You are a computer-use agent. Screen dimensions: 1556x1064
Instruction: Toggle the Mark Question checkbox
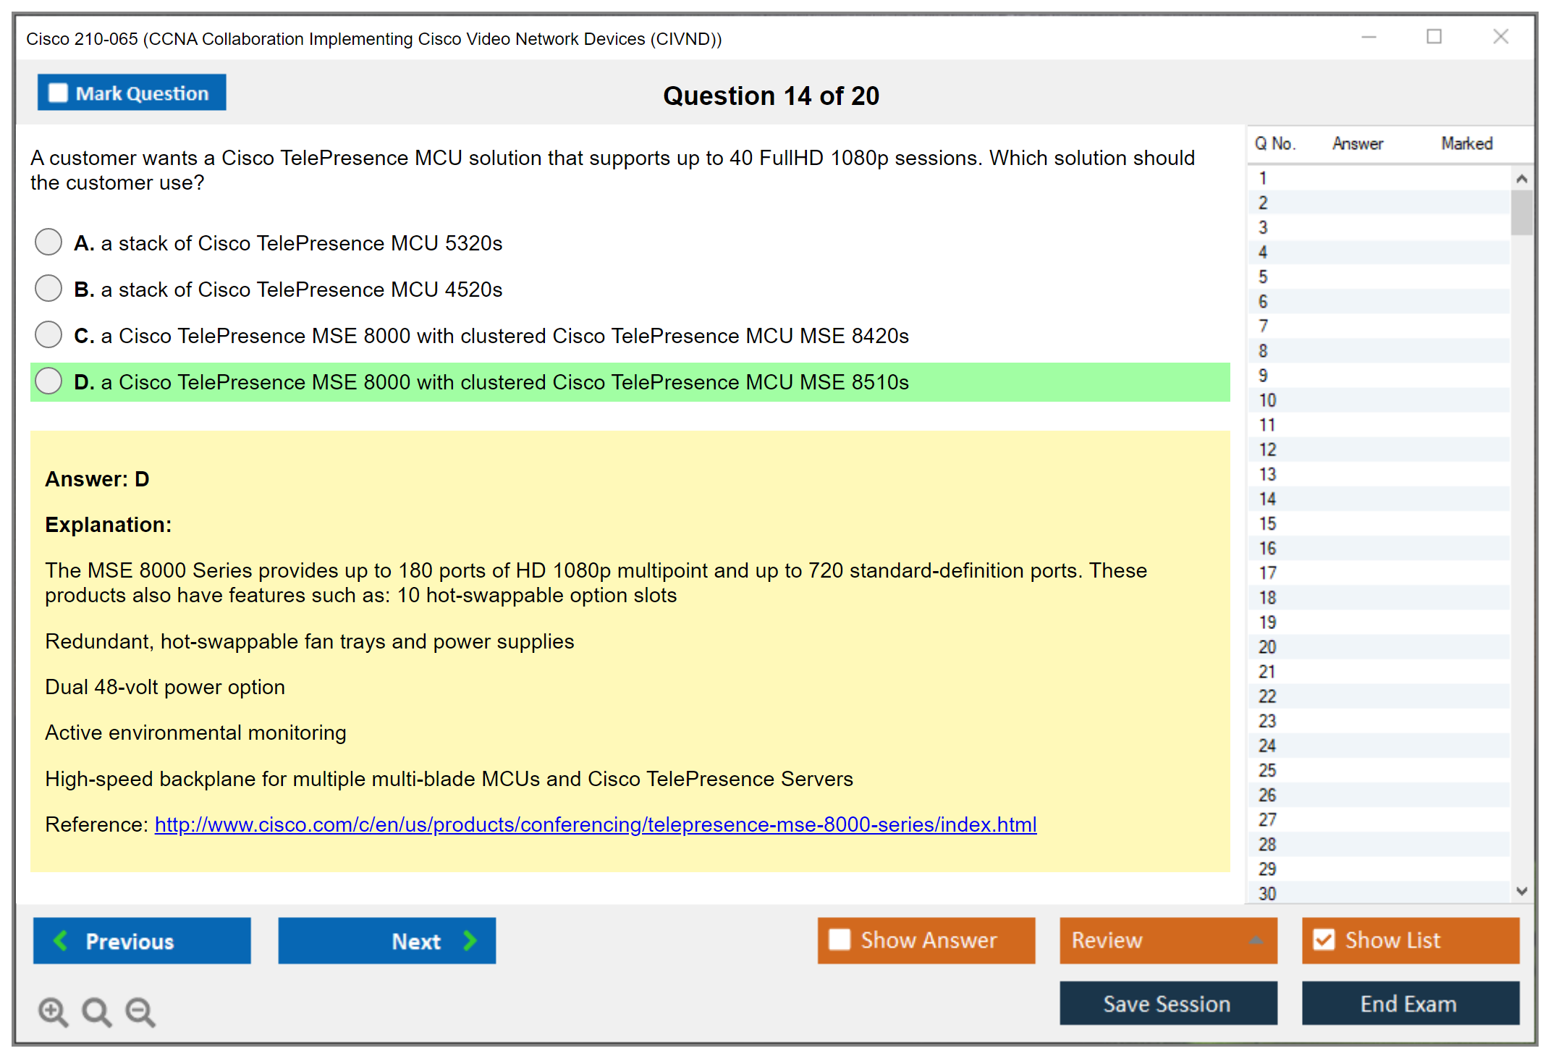[x=58, y=93]
